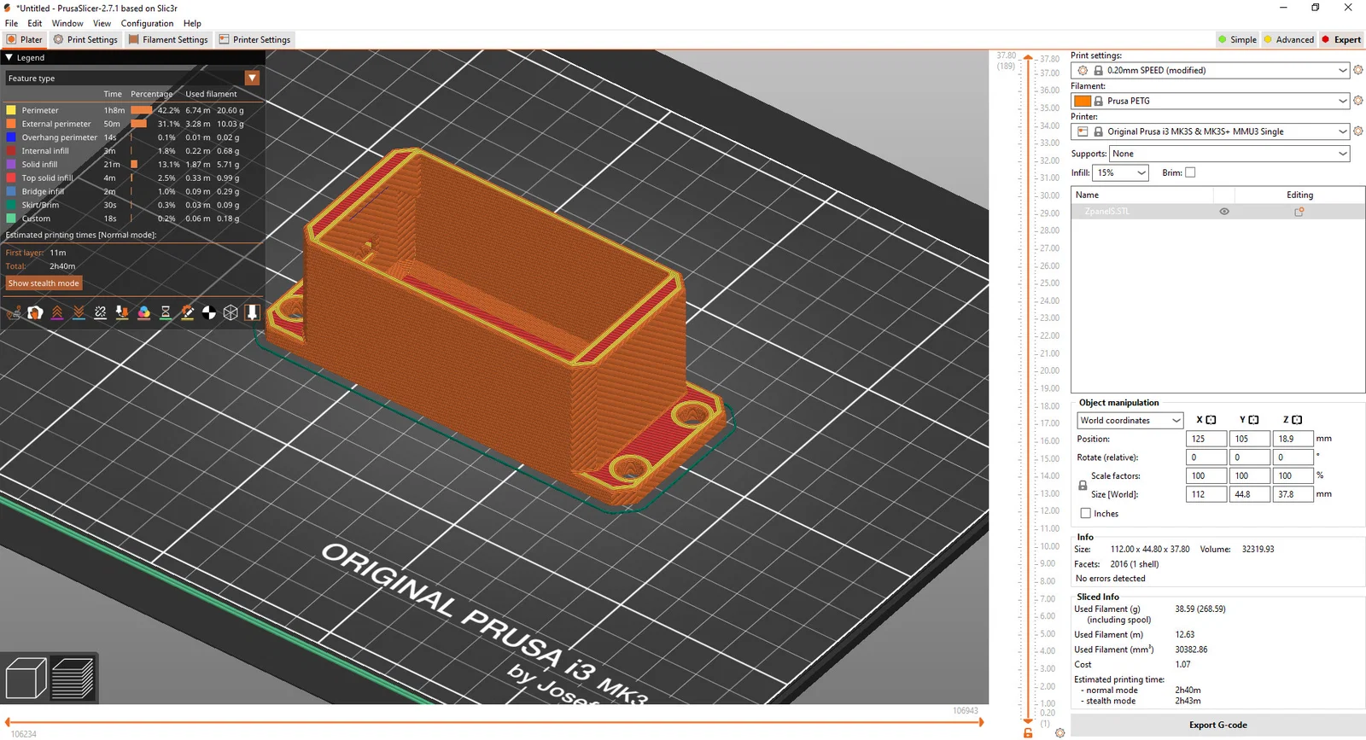The height and width of the screenshot is (740, 1366).
Task: Click the Rotate Z input field
Action: coord(1293,457)
